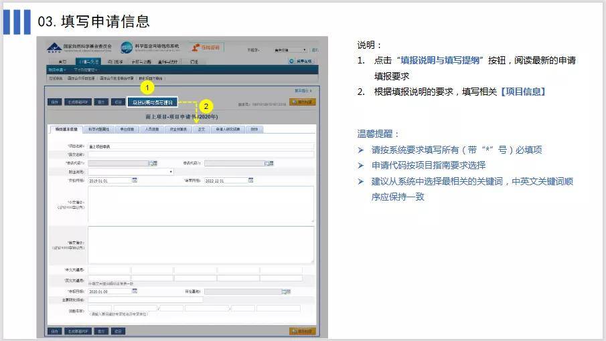Click the orange button at bottom right of form
The image size is (606, 341).
[x=302, y=331]
